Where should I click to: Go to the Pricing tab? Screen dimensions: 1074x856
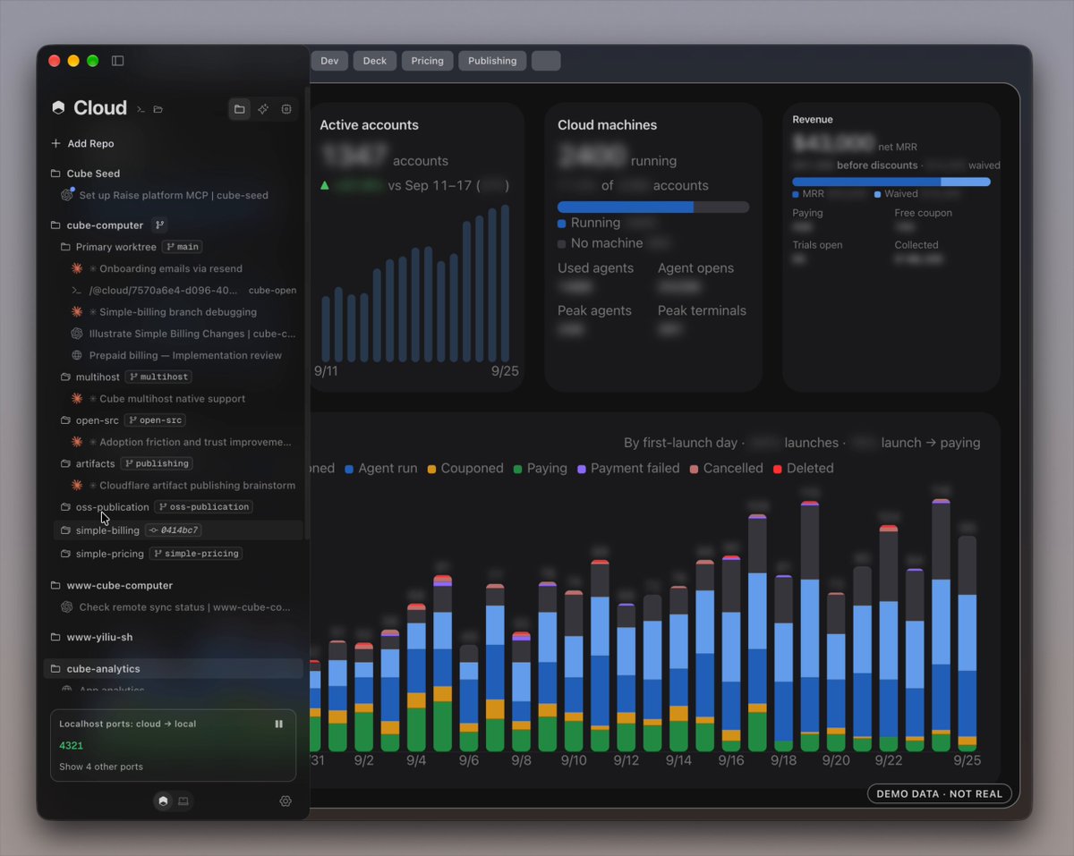[x=428, y=61]
